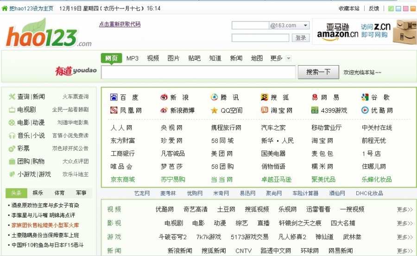Image resolution: width=417 pixels, height=256 pixels.
Task: Open headline 家族团伙售枪掩美小型军火库
Action: pyautogui.click(x=45, y=225)
